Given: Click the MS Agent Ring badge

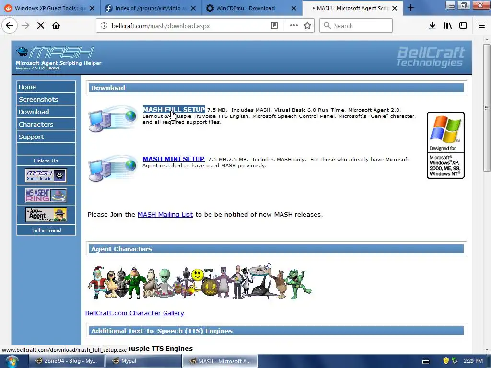Looking at the screenshot, I should pyautogui.click(x=46, y=195).
